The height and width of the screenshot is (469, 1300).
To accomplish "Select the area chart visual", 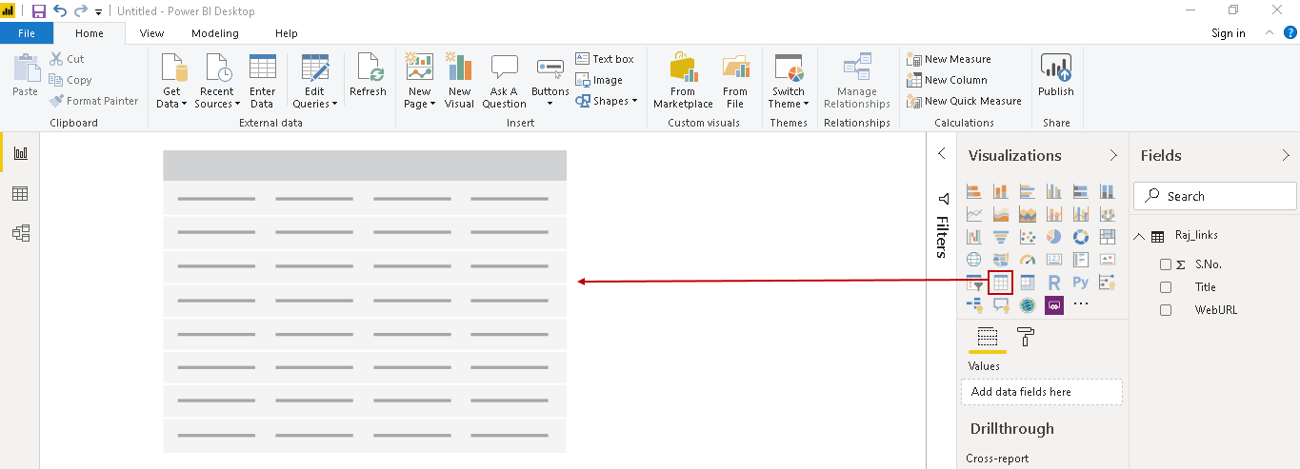I will click(1001, 214).
